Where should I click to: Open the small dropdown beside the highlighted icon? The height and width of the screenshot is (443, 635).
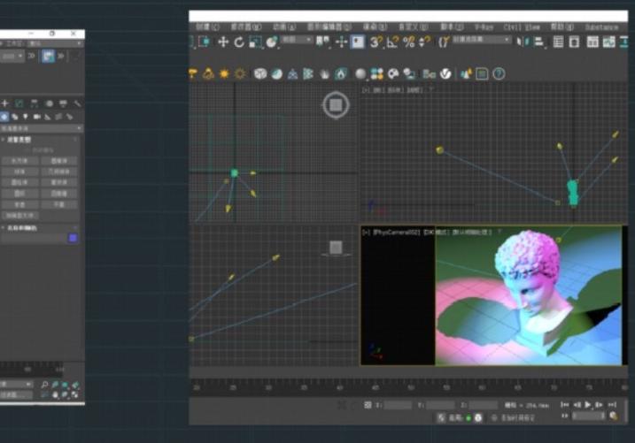pos(12,57)
